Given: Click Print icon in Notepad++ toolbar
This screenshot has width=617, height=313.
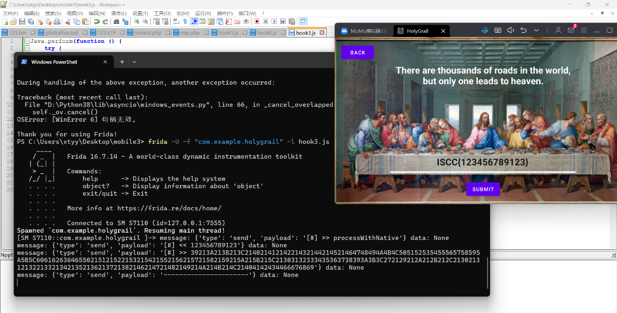Looking at the screenshot, I should tap(57, 21).
